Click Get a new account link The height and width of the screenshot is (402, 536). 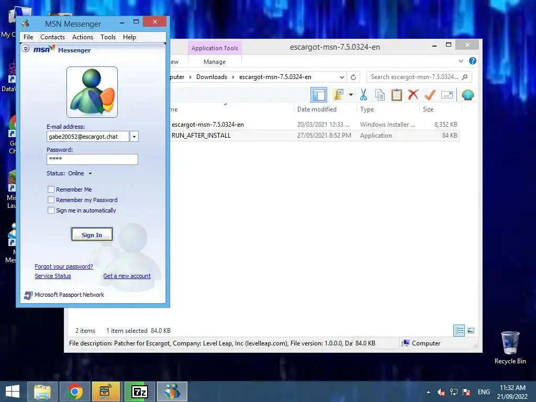(x=127, y=276)
